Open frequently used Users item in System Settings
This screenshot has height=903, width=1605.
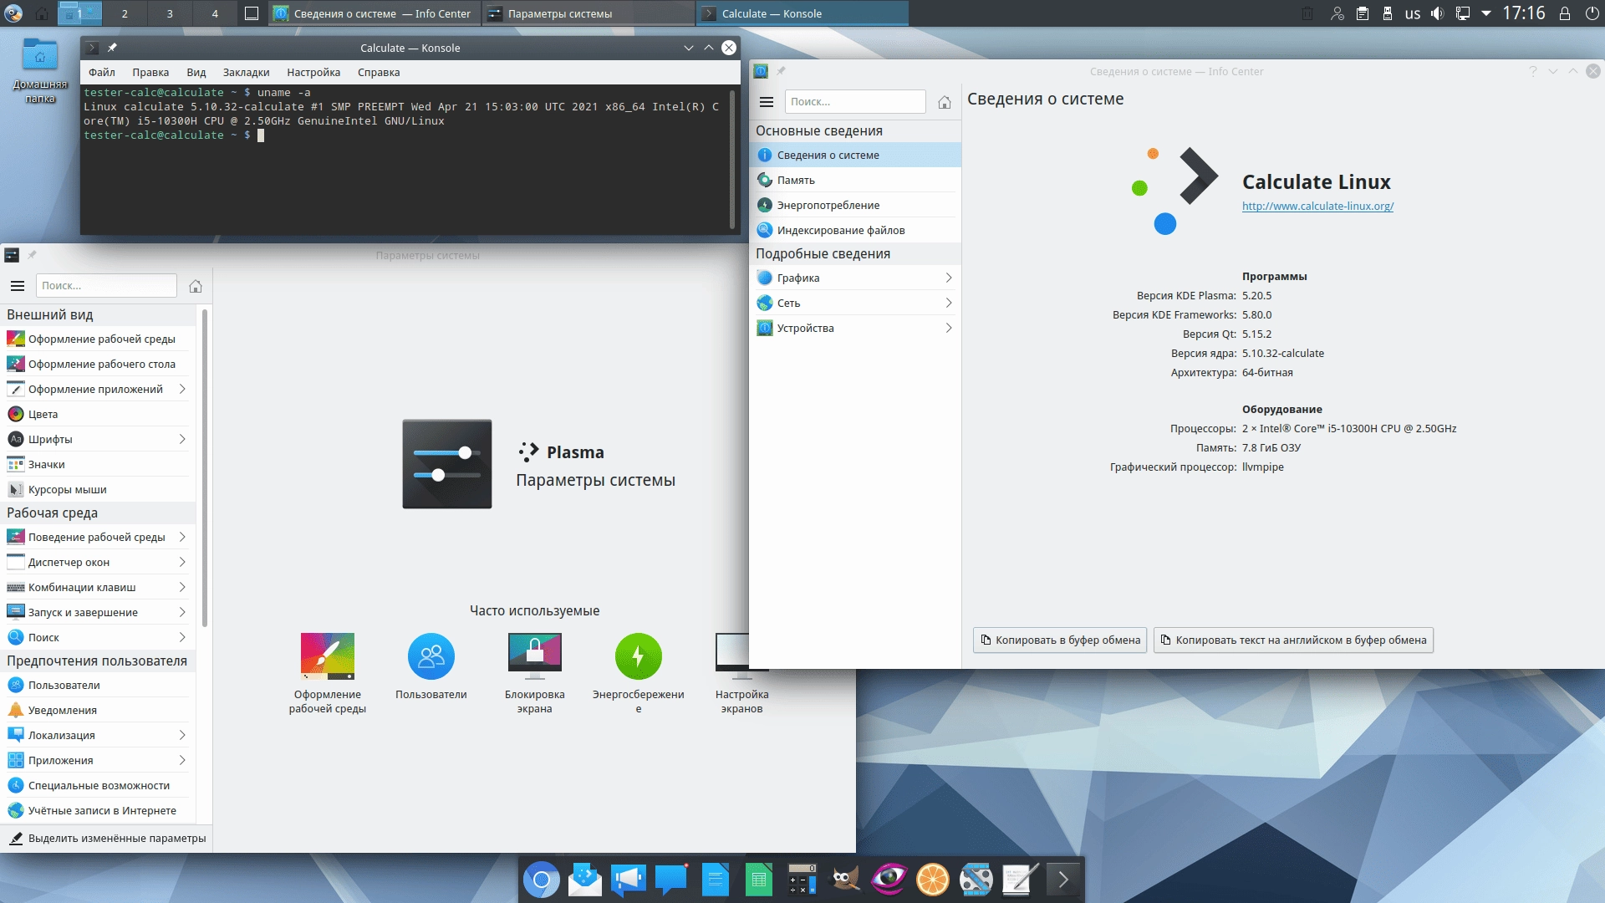(x=431, y=666)
